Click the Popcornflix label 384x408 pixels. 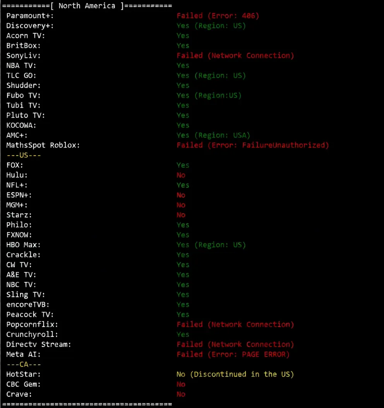[x=32, y=325]
